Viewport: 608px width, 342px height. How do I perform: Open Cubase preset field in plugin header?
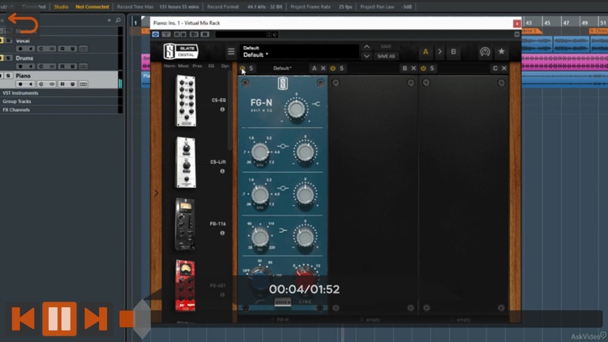click(242, 35)
